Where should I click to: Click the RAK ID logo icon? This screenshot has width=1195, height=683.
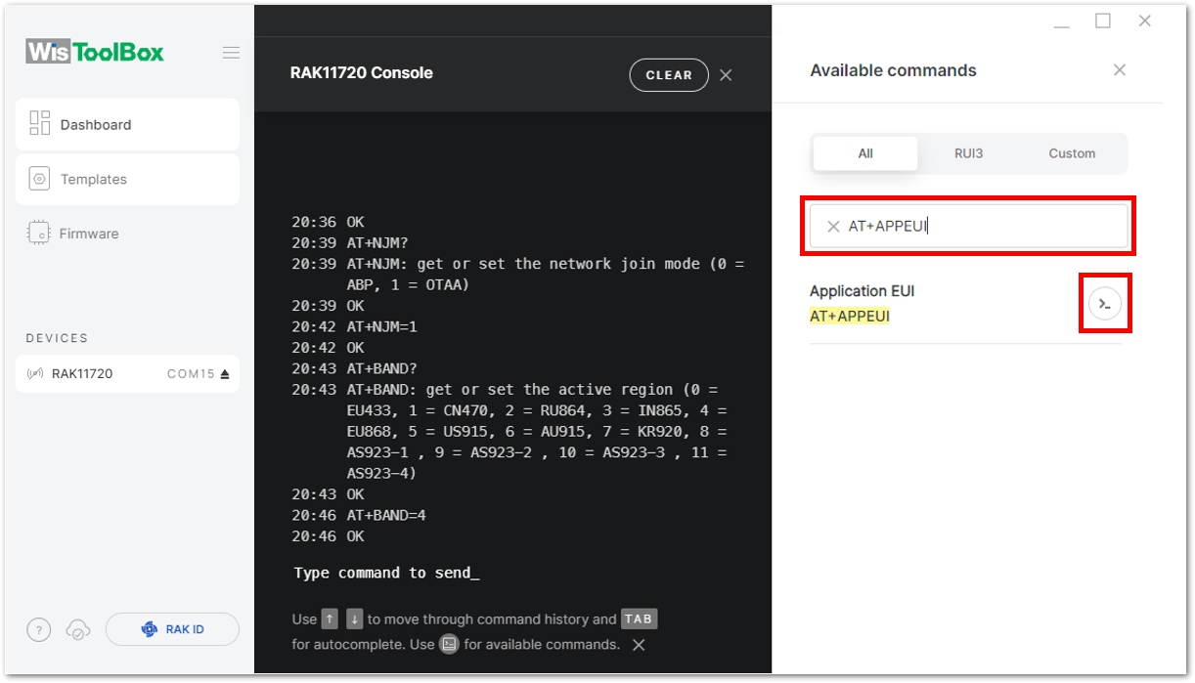coord(150,629)
